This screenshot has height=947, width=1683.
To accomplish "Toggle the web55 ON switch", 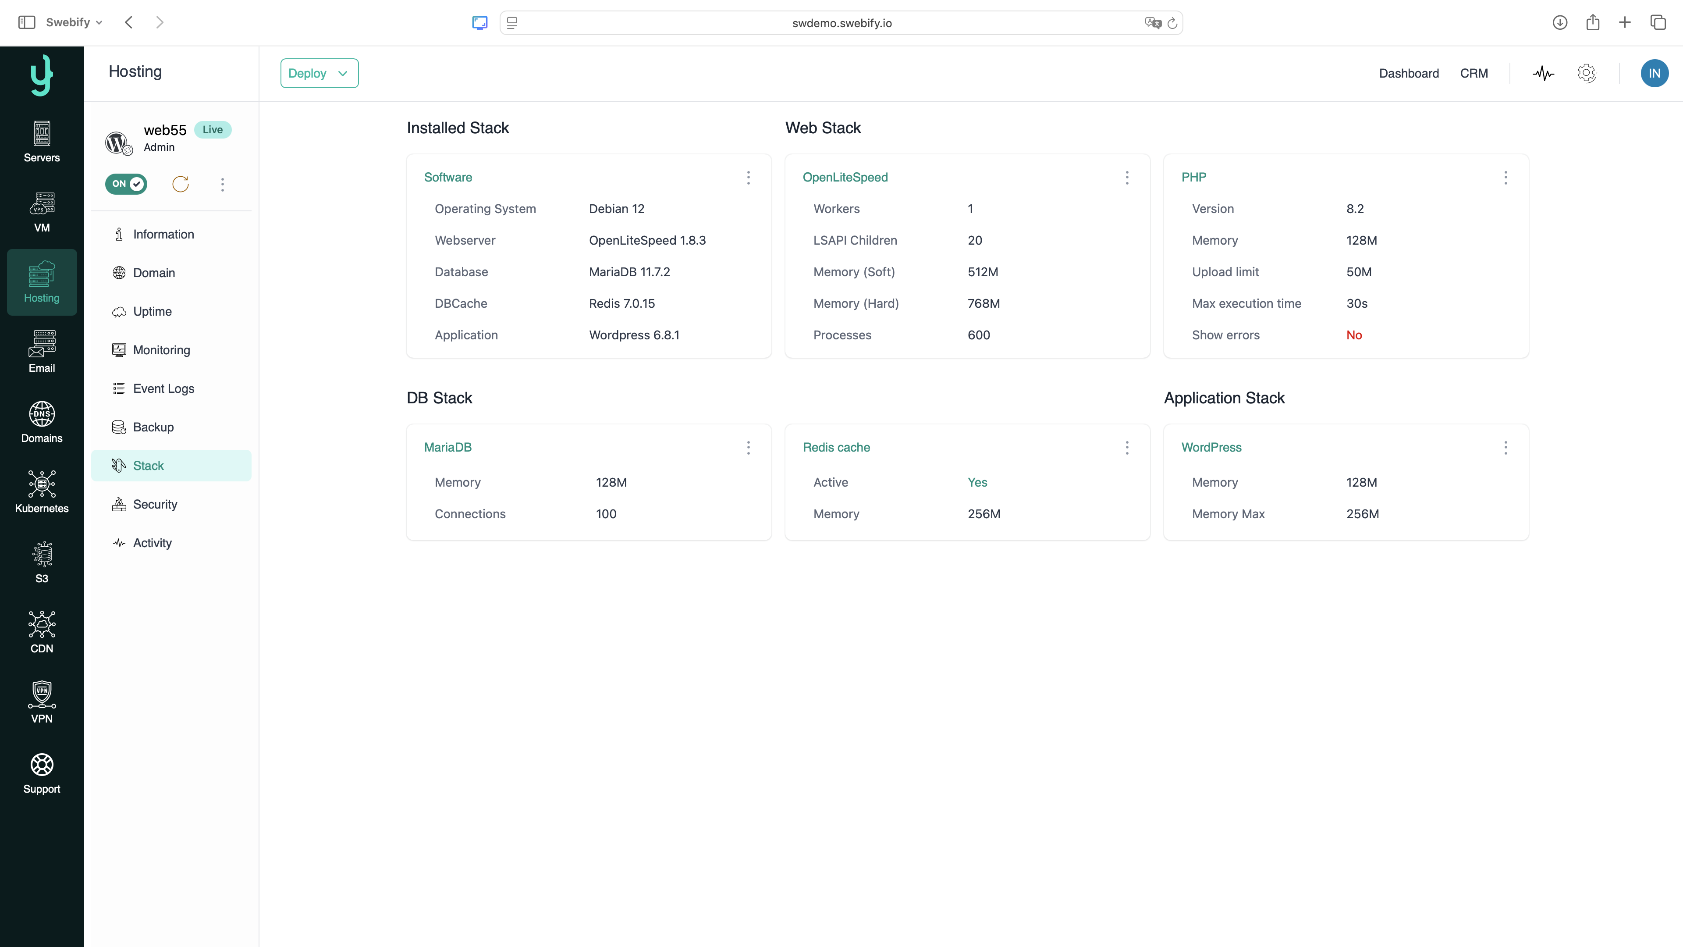I will 126,184.
